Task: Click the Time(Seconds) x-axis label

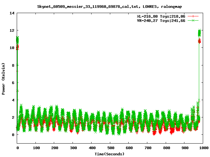Action: pyautogui.click(x=110, y=154)
